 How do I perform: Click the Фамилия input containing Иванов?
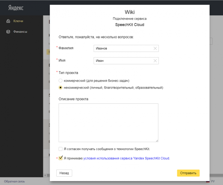[x=126, y=48]
